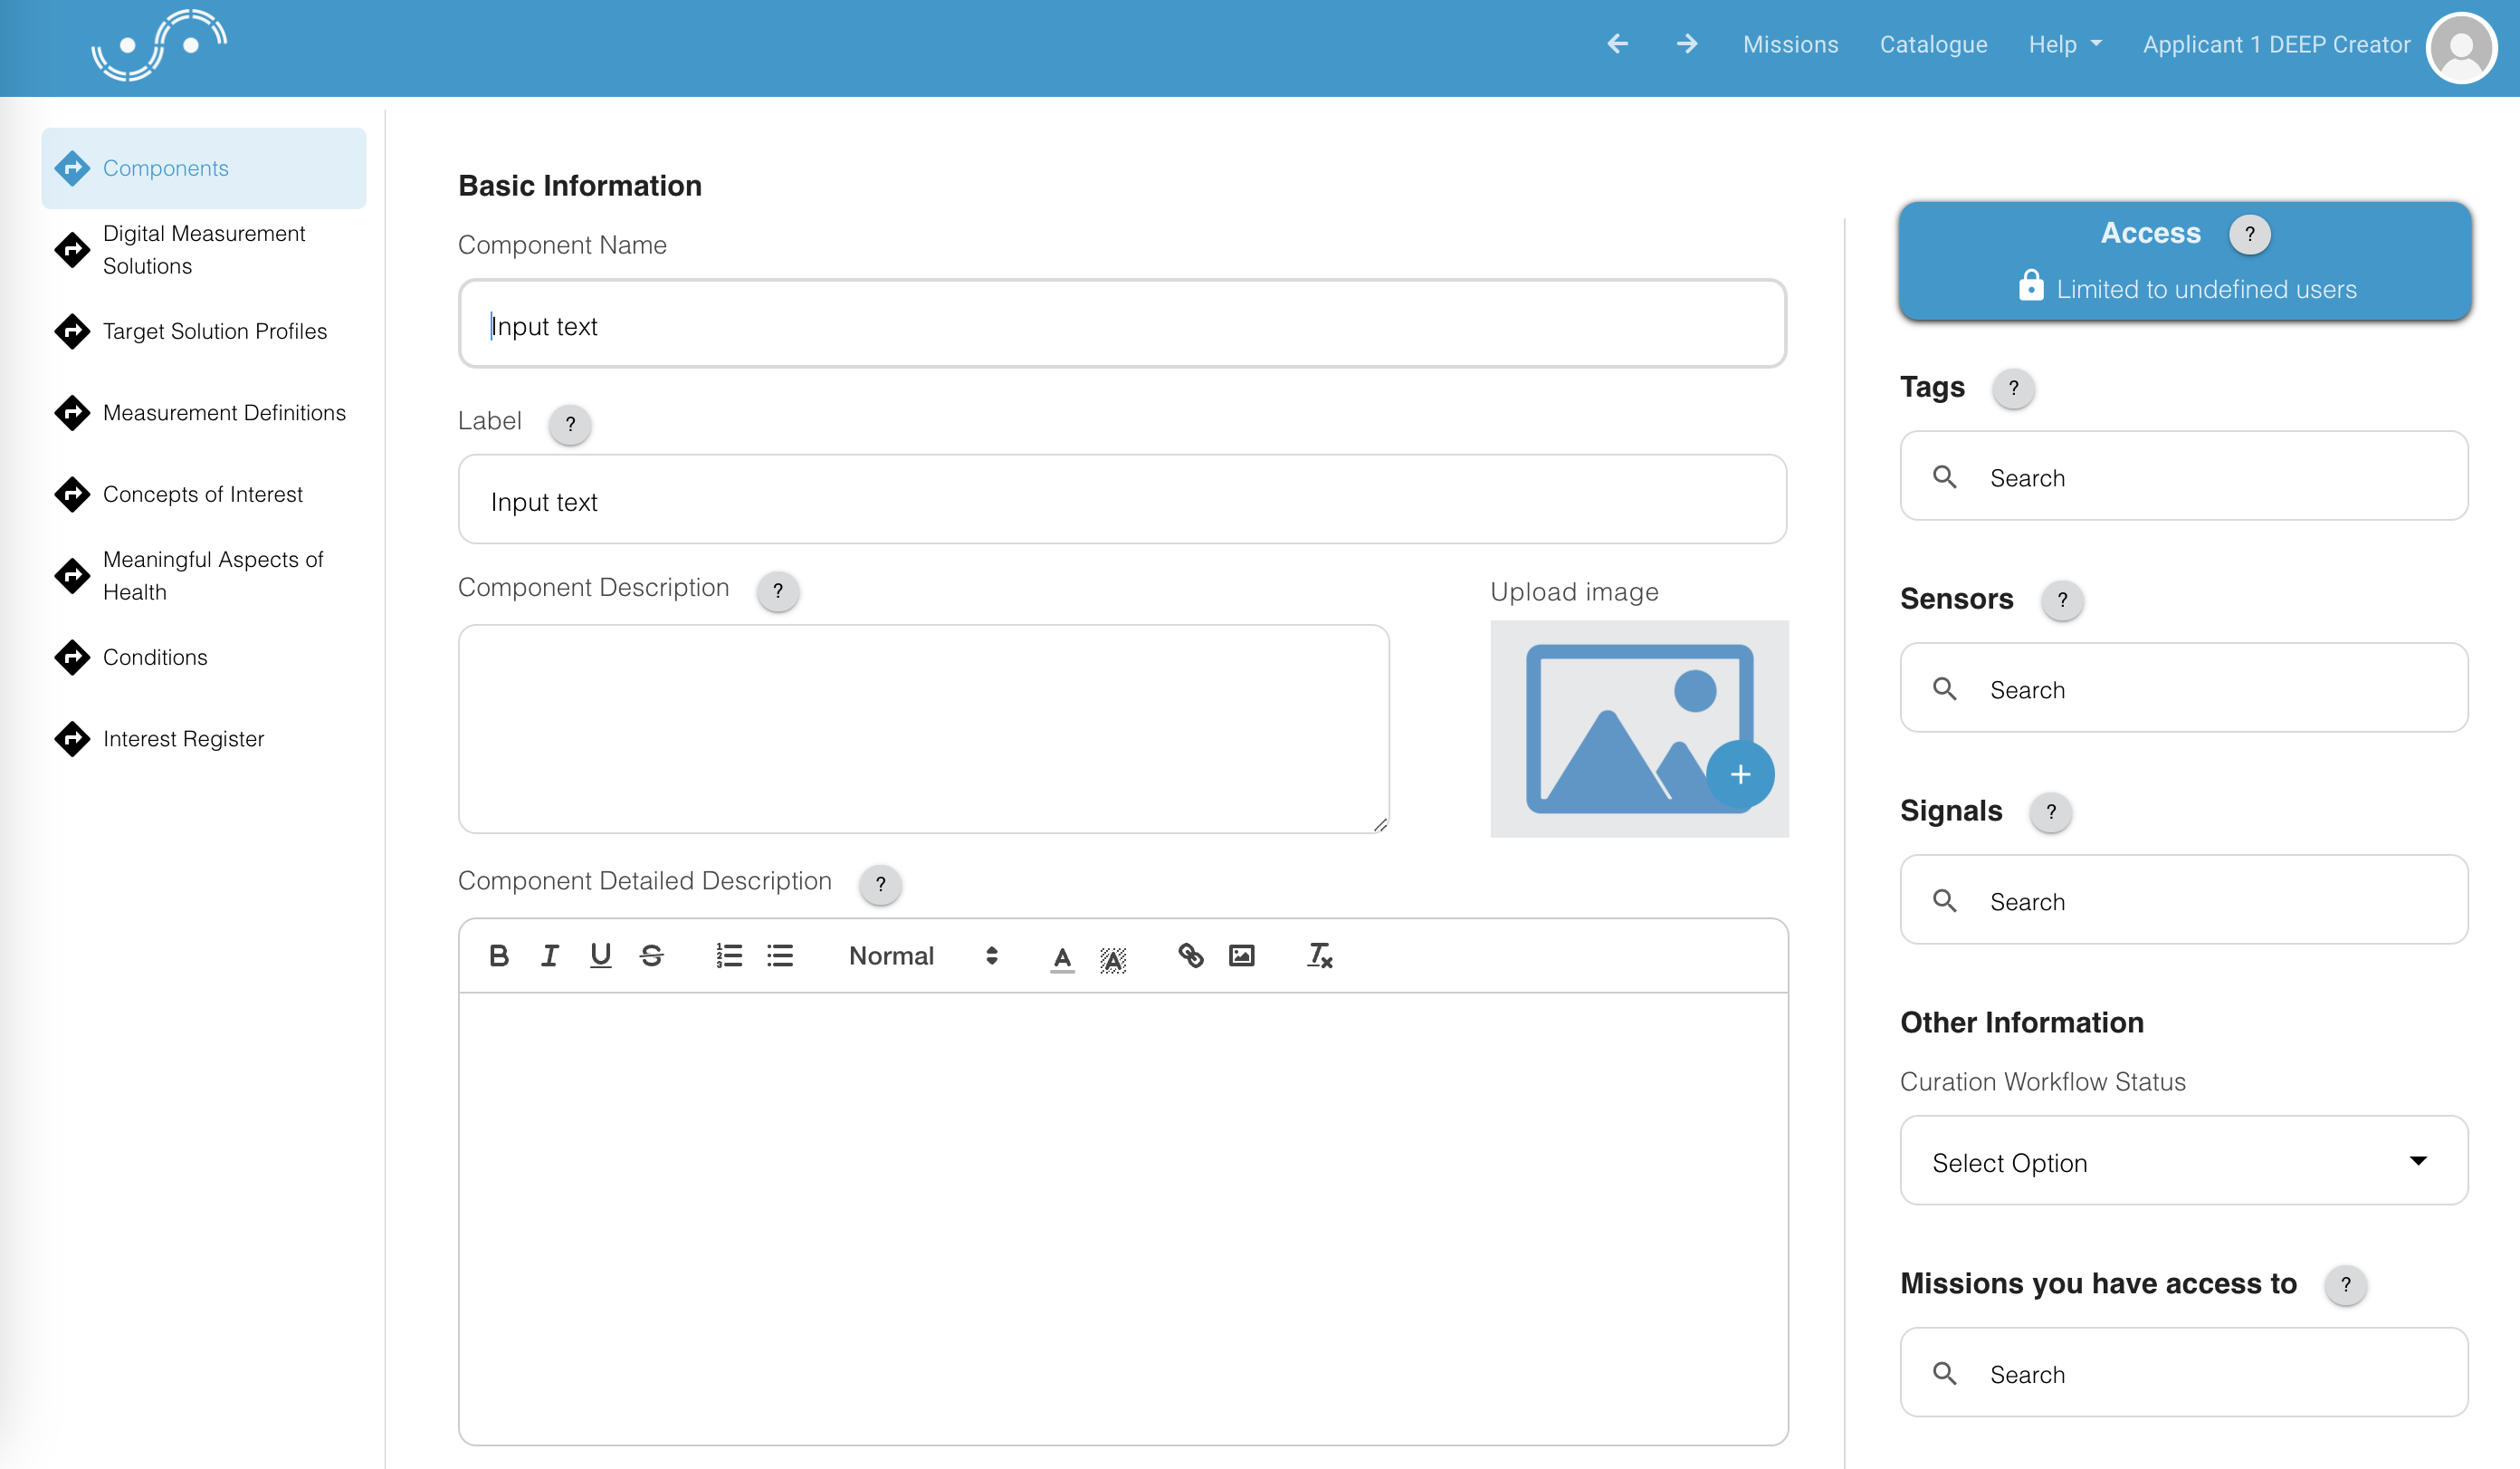Open Digital Measurement Solutions in sidebar
Image resolution: width=2520 pixels, height=1469 pixels.
204,249
